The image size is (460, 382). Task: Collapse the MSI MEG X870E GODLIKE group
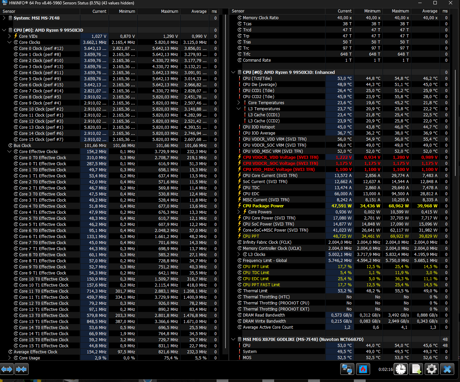coord(233,339)
